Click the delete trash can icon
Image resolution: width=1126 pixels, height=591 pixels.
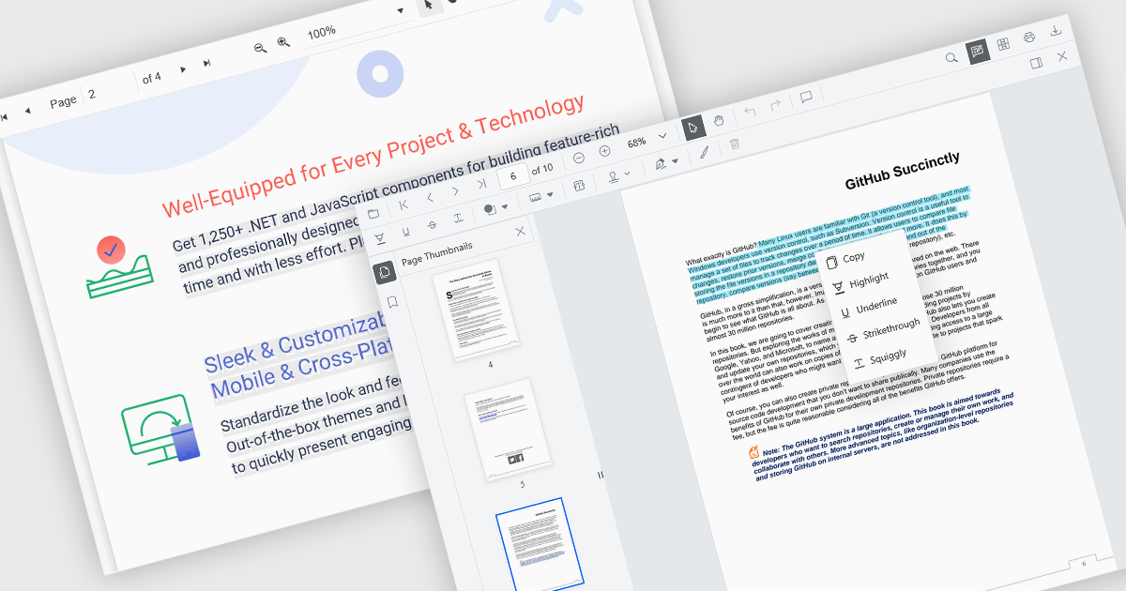[735, 144]
